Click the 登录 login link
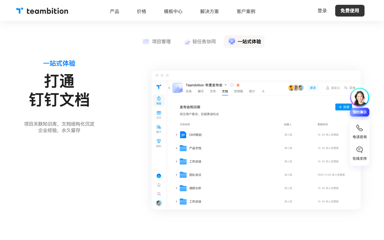 coord(322,11)
